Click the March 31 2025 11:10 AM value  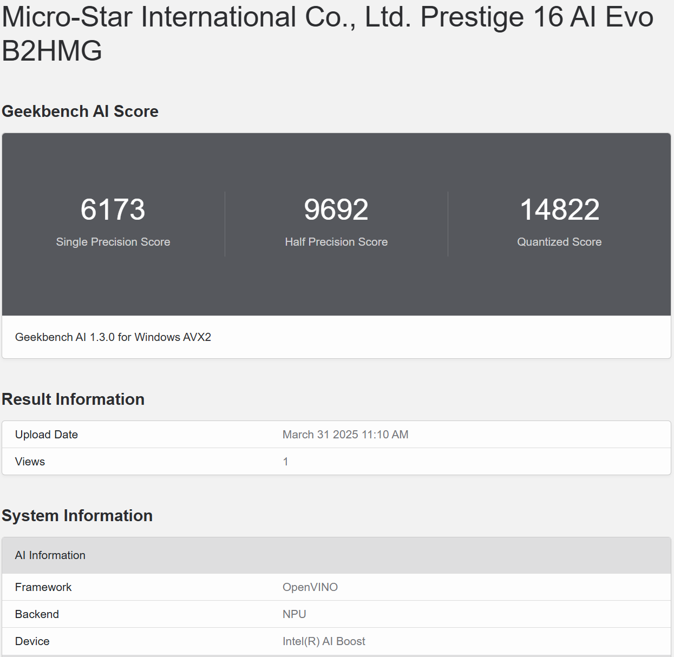coord(345,435)
